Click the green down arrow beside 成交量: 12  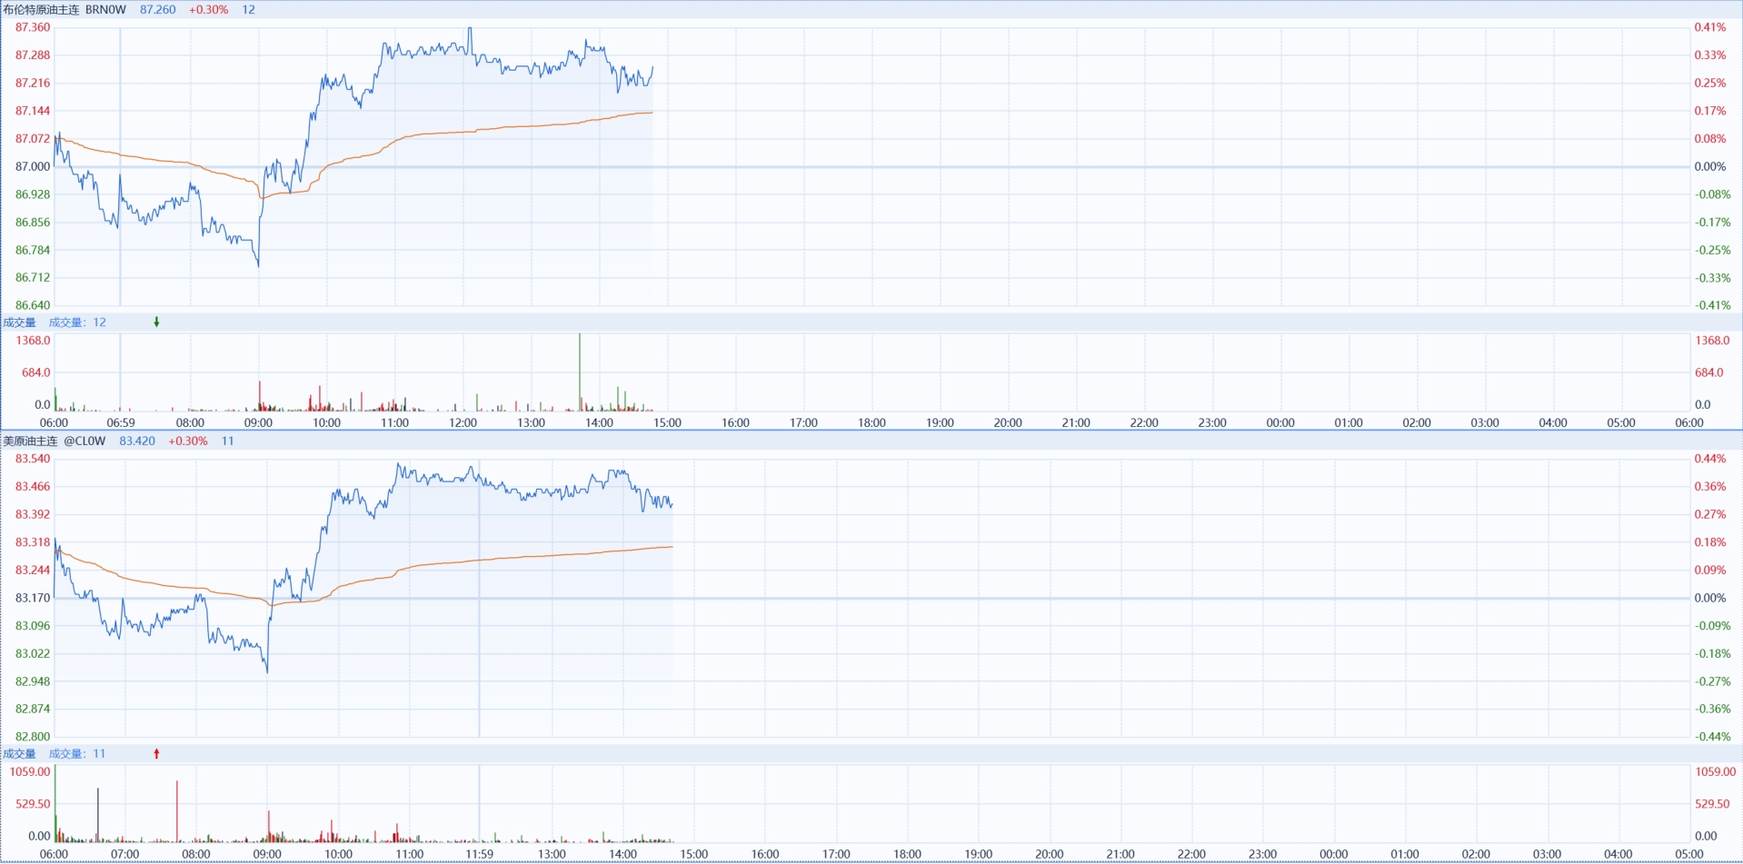point(156,323)
